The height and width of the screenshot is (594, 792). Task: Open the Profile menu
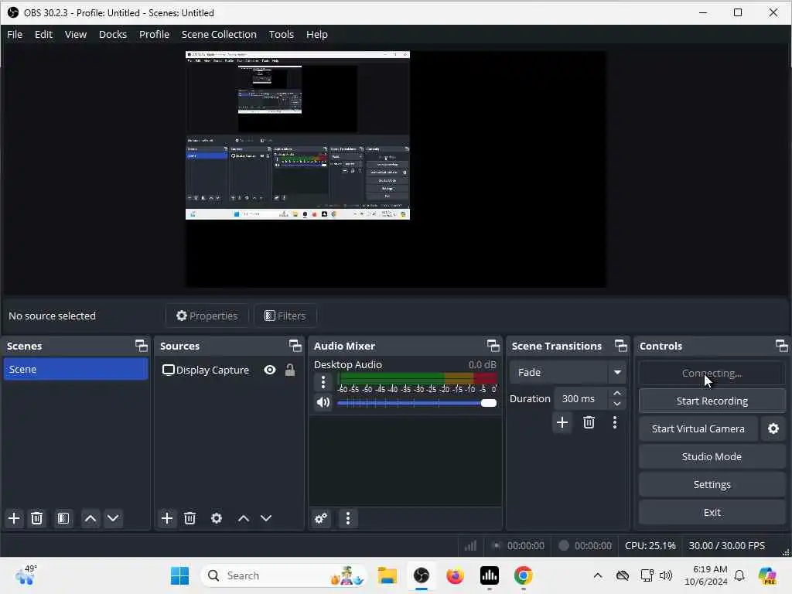(154, 34)
